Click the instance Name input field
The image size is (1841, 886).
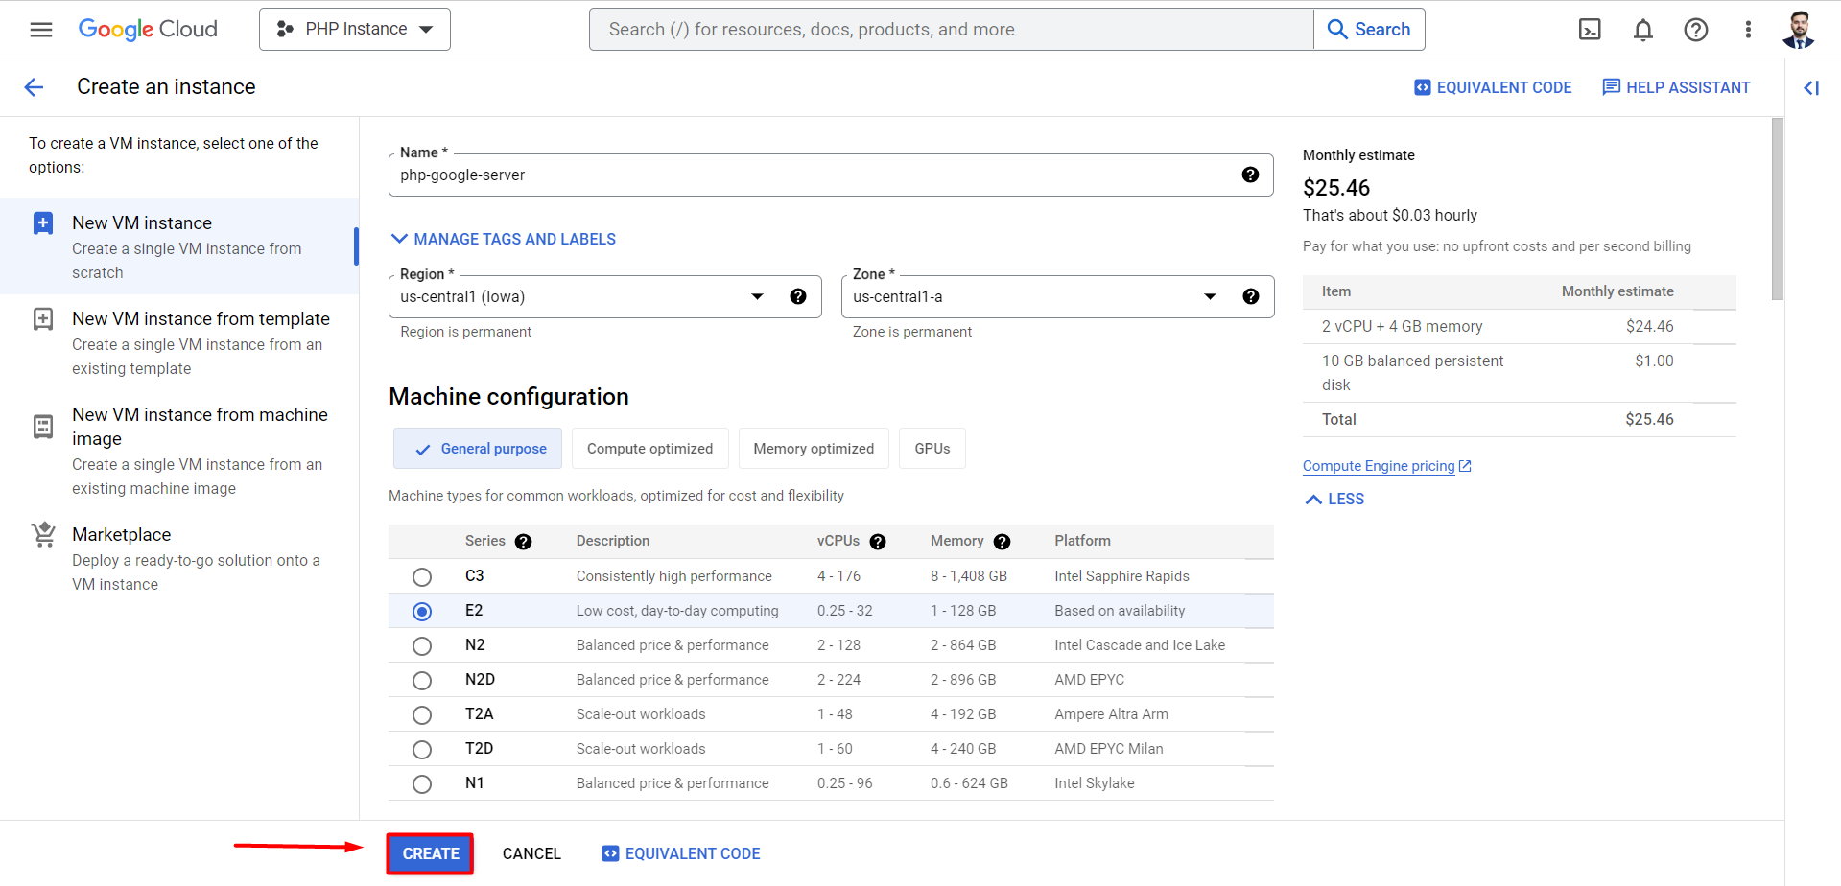coord(831,175)
